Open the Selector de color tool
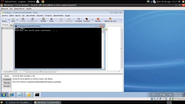Viewport: 185px width, 104px height. 110,20
